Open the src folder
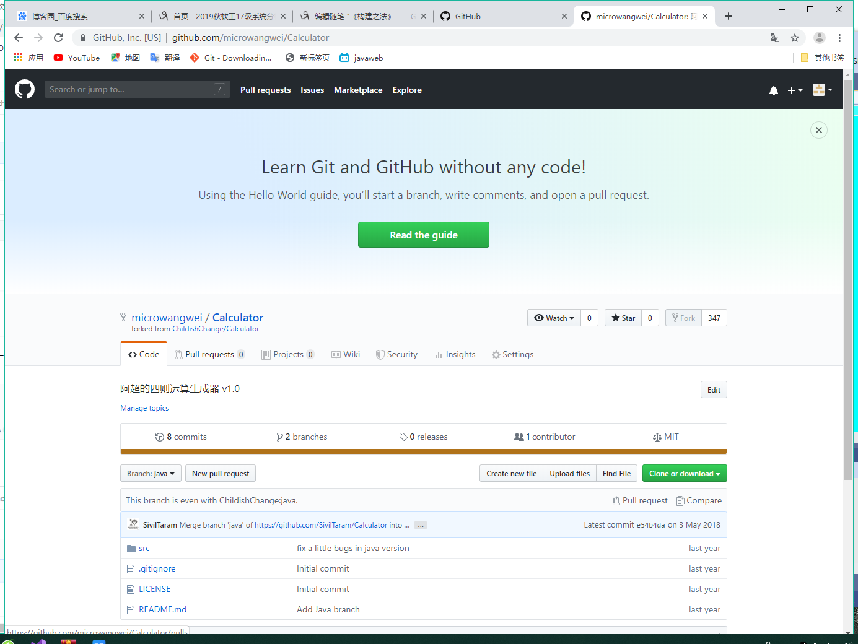Image resolution: width=858 pixels, height=644 pixels. tap(144, 548)
